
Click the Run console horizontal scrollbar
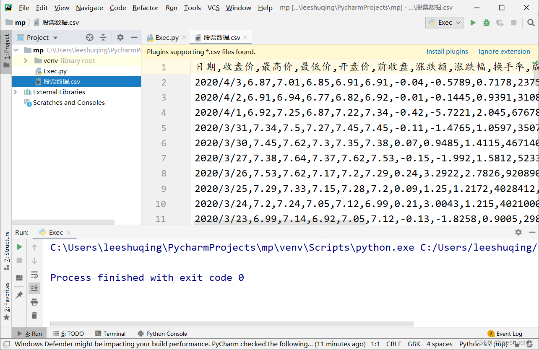[232, 324]
